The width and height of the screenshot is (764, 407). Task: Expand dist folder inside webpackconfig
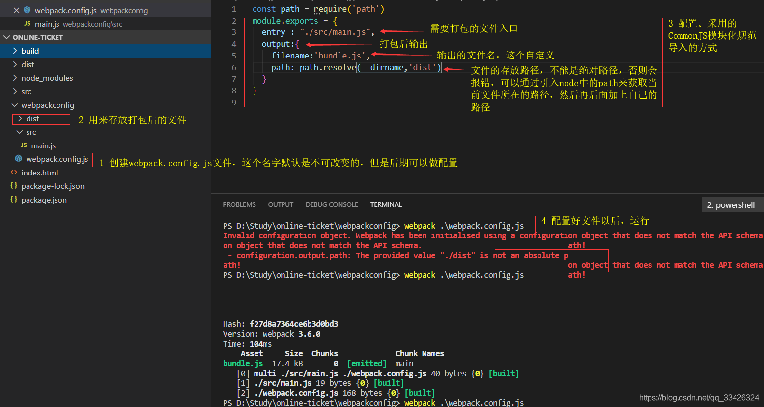coord(20,118)
